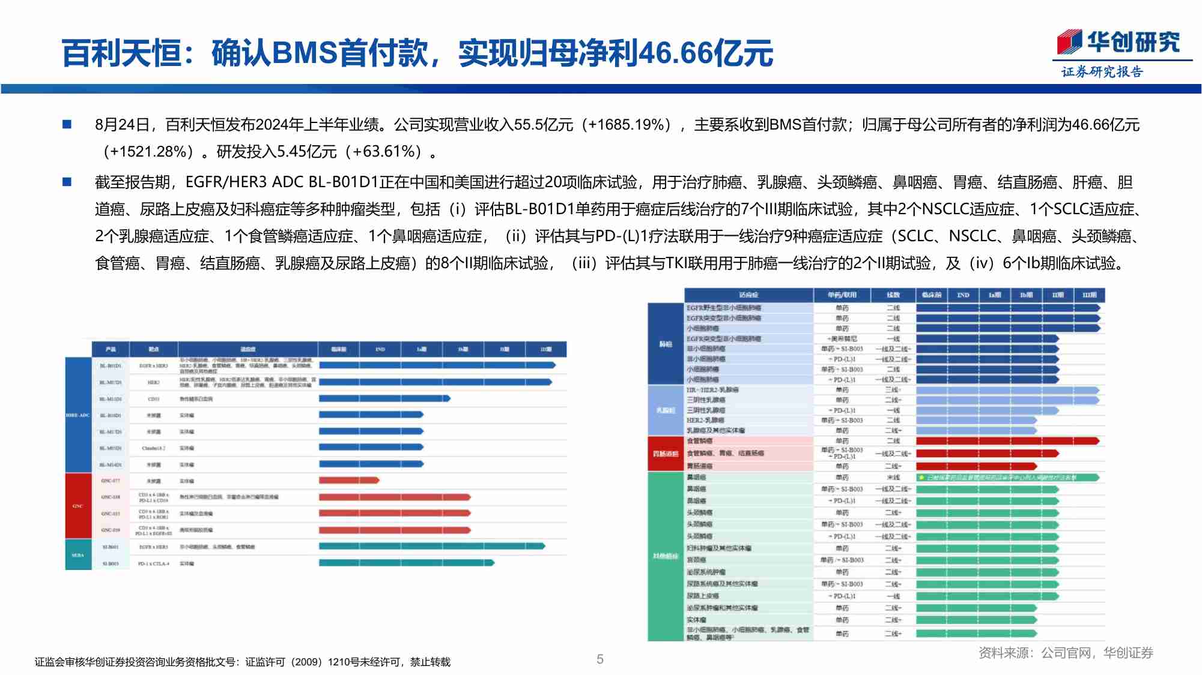Viewport: 1202px width, 675px height.
Task: Click the SI-B003 product cell in left table
Action: click(111, 563)
